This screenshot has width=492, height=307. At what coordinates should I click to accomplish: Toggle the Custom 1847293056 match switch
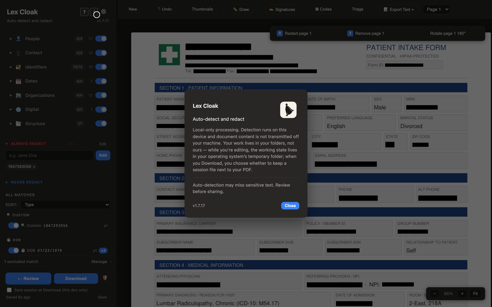point(13,226)
